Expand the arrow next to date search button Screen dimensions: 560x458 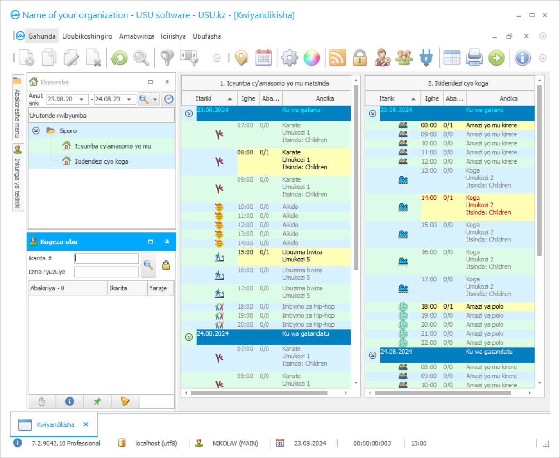click(155, 99)
